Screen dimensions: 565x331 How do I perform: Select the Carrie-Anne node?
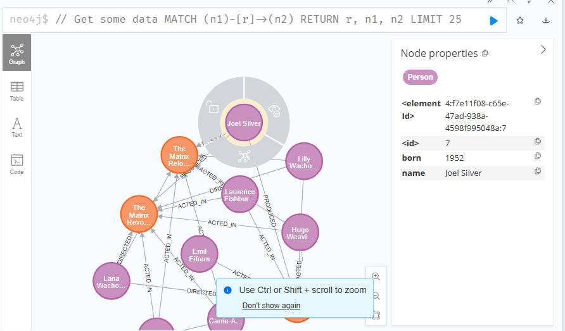(x=225, y=320)
